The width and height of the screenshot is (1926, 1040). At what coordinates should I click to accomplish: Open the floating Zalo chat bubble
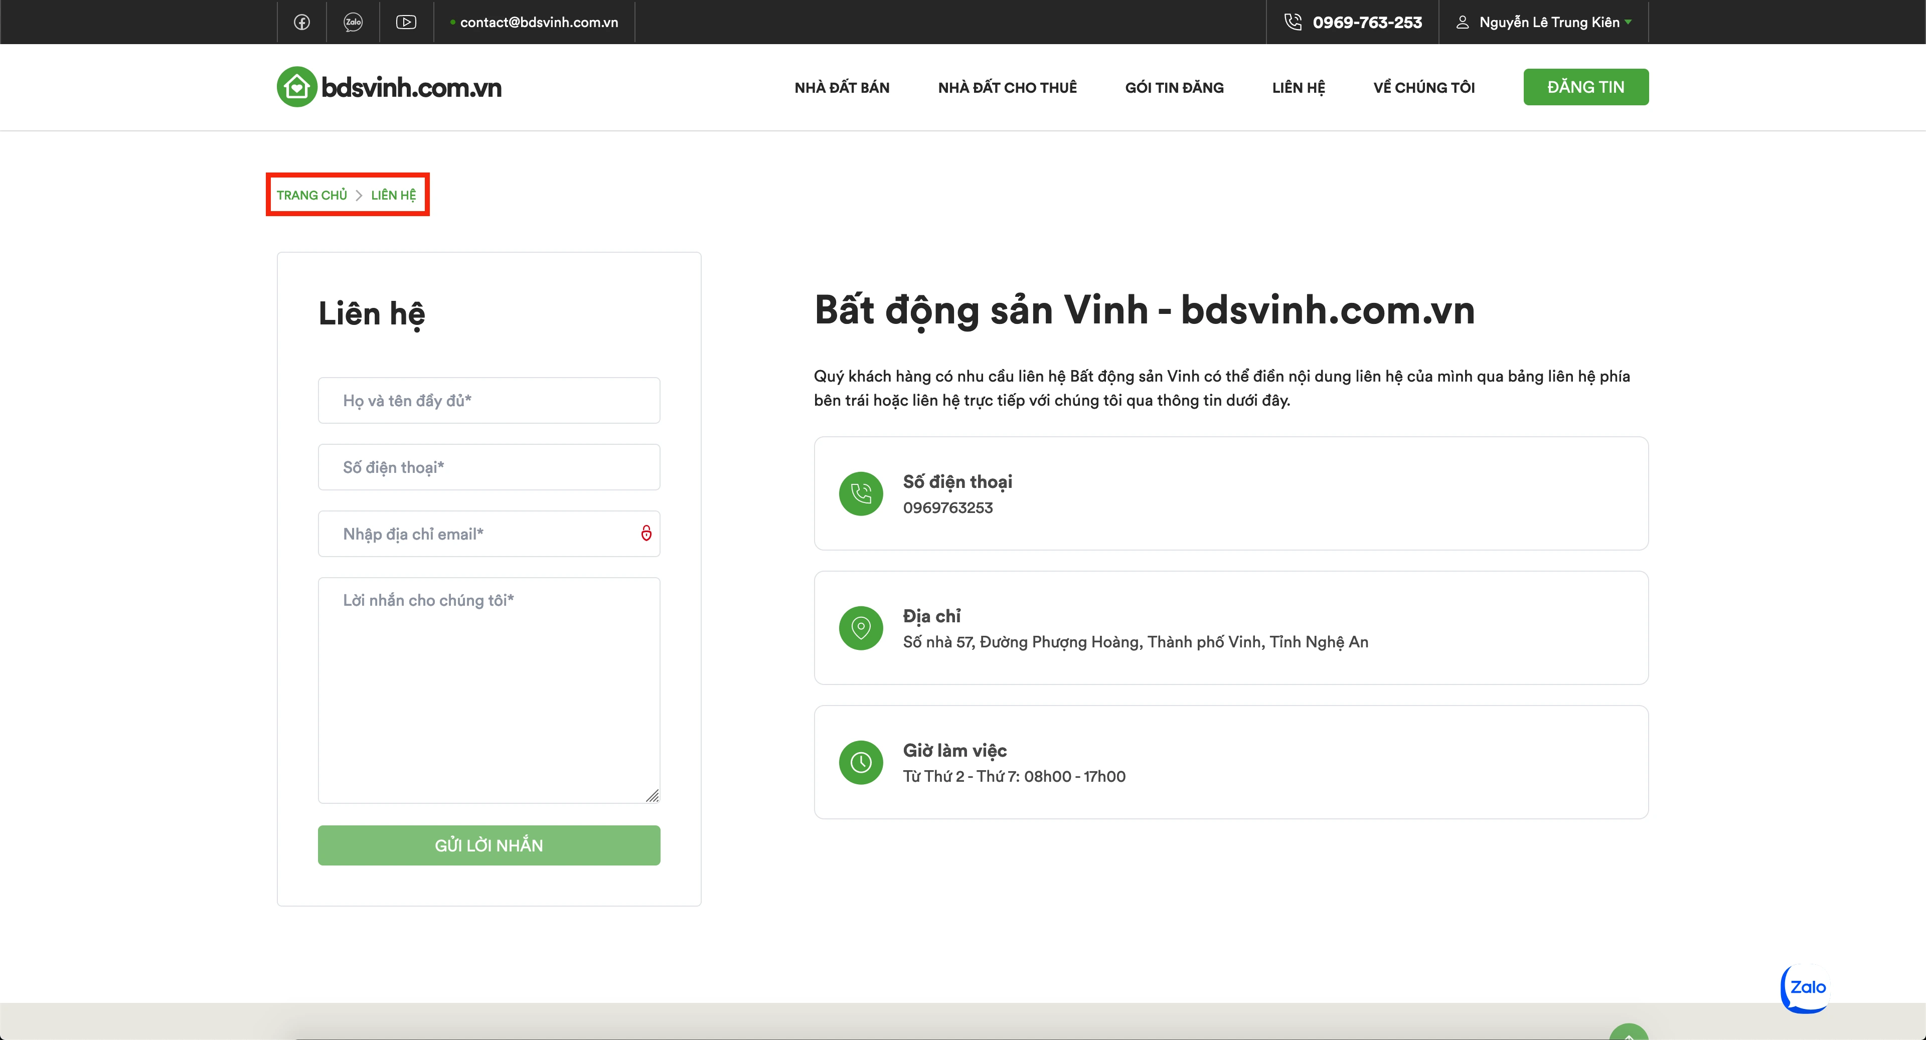pyautogui.click(x=1805, y=988)
